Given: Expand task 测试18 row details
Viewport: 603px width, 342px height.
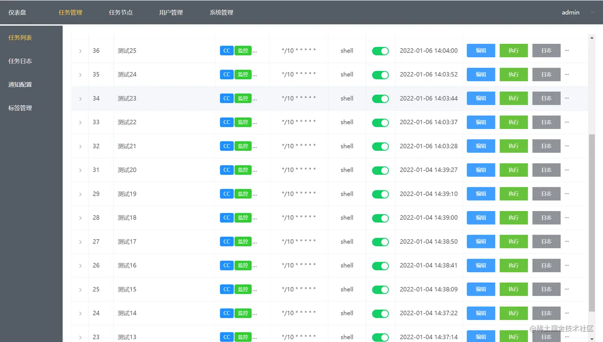Looking at the screenshot, I should click(80, 218).
